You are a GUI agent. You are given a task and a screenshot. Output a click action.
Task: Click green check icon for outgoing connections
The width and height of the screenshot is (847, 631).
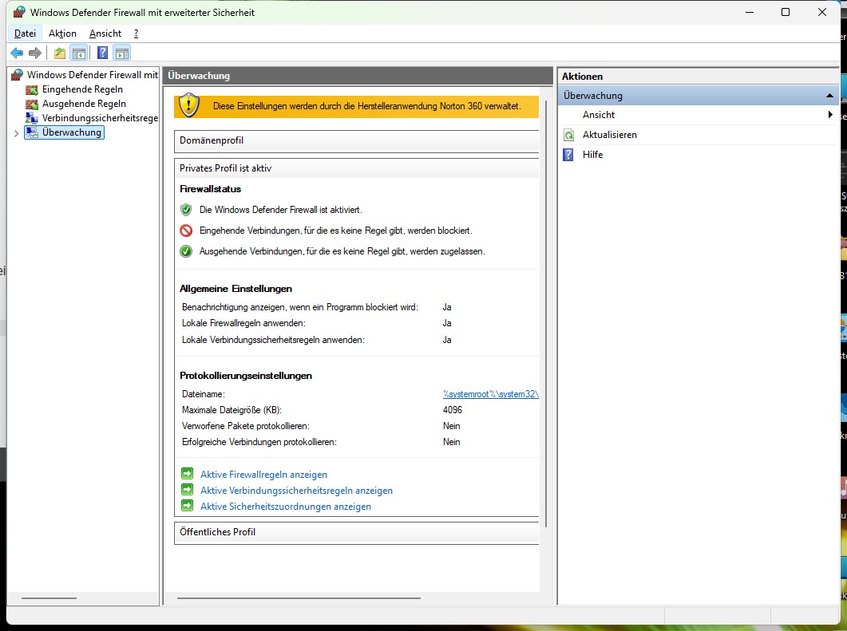tap(186, 251)
